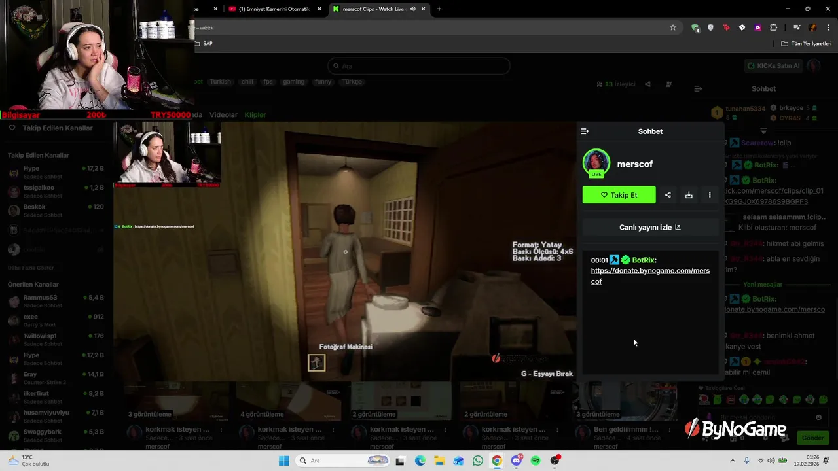The image size is (838, 471).
Task: Open the clip's three-dot options menu
Action: [x=710, y=195]
